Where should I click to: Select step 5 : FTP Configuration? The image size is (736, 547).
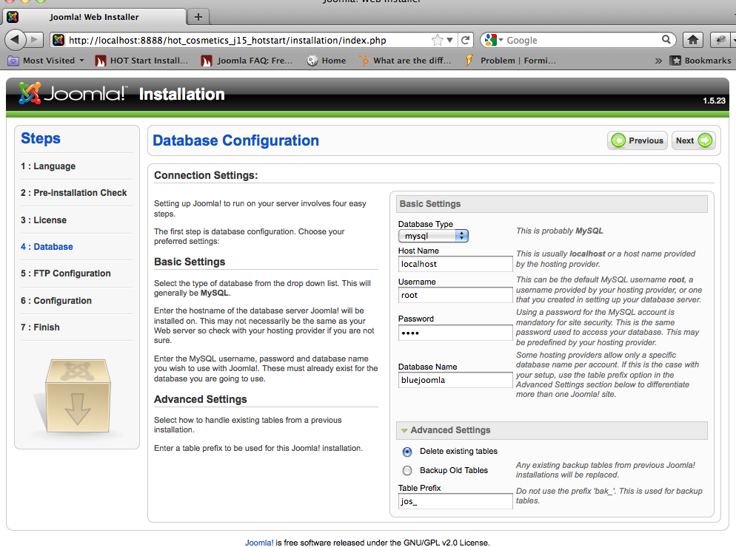66,273
